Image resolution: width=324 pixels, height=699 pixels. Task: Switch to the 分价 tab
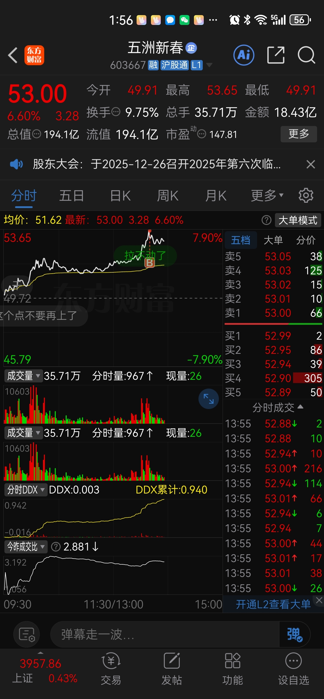point(306,240)
